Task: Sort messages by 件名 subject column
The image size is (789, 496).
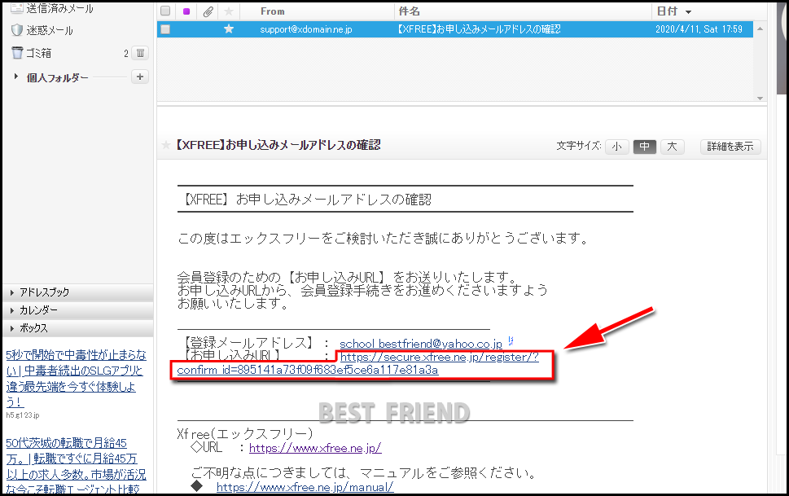Action: click(x=409, y=11)
